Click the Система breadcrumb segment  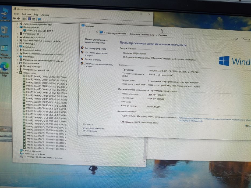[162, 35]
